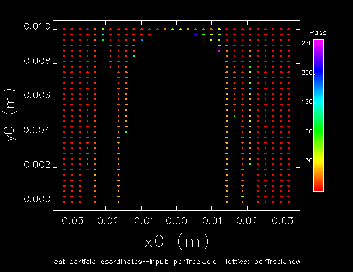Click the magenta top of the Pass color bar
The height and width of the screenshot is (272, 353).
click(x=319, y=42)
